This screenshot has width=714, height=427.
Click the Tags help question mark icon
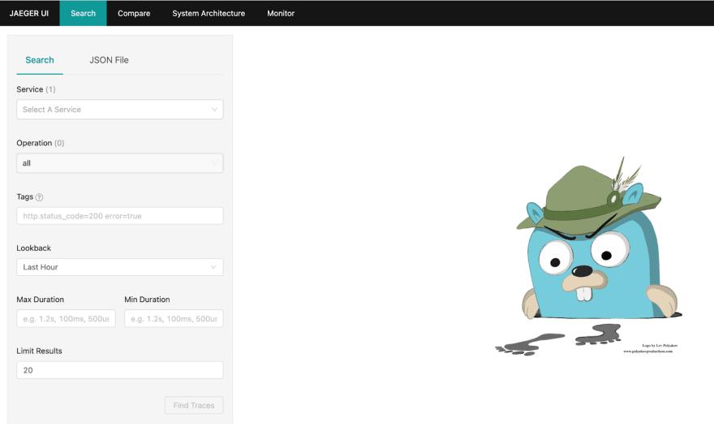[40, 197]
